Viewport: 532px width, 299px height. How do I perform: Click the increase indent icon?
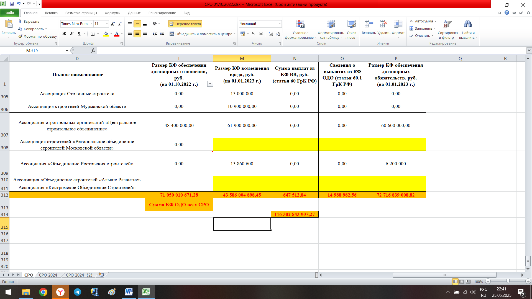tap(162, 34)
